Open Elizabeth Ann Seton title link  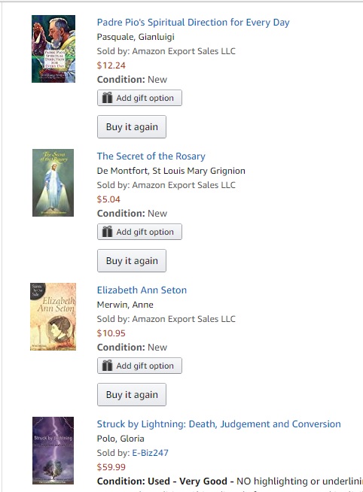(x=142, y=290)
